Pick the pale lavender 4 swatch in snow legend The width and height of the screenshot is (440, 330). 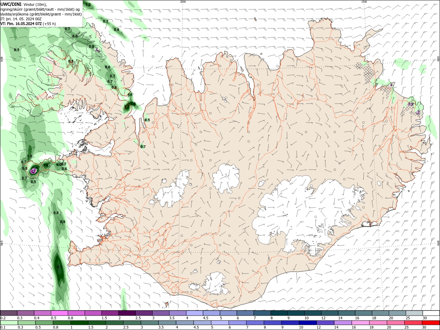click(x=194, y=313)
